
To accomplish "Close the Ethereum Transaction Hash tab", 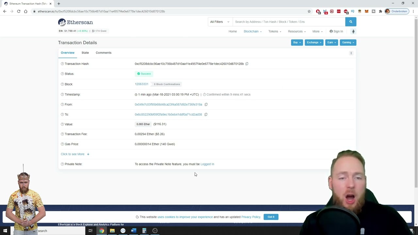I will 51,4.
